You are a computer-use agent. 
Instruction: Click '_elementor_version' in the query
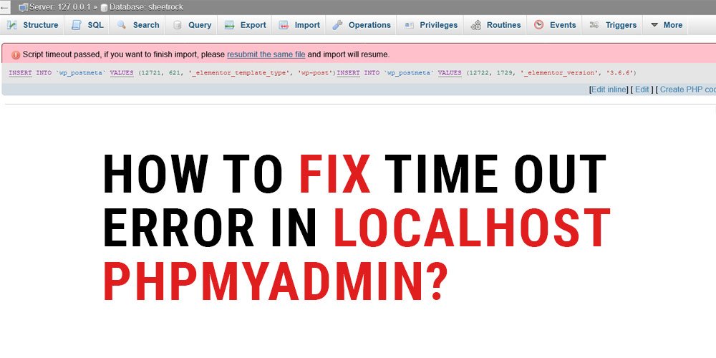point(558,73)
